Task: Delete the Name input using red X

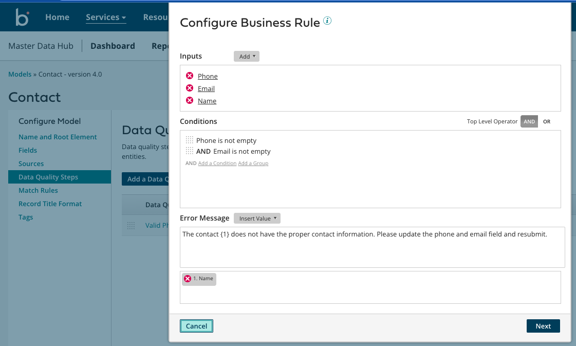Action: click(190, 100)
